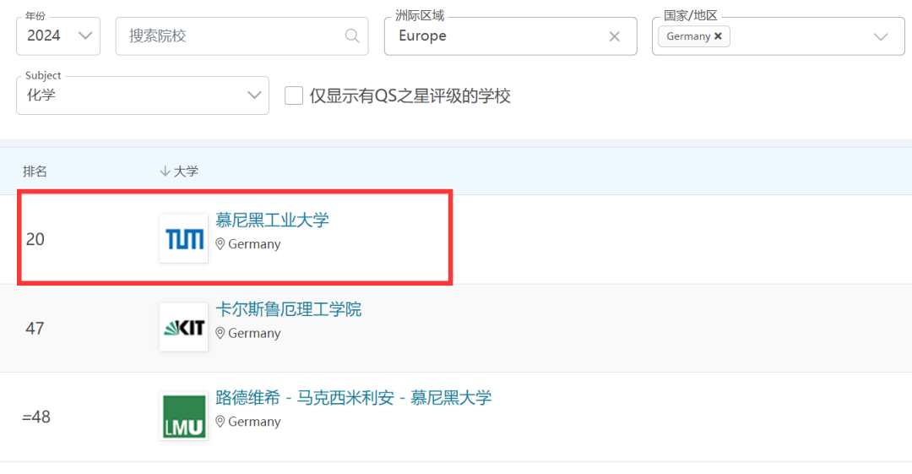The height and width of the screenshot is (474, 912).
Task: Open the year 2024 dropdown
Action: 58,36
